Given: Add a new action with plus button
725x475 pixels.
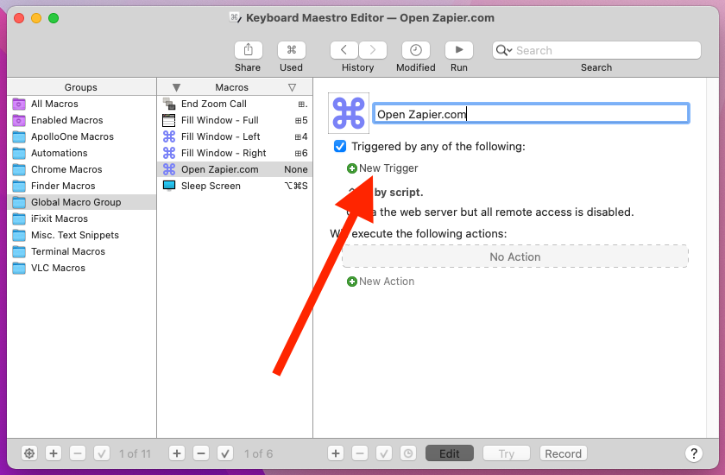Looking at the screenshot, I should pos(336,453).
